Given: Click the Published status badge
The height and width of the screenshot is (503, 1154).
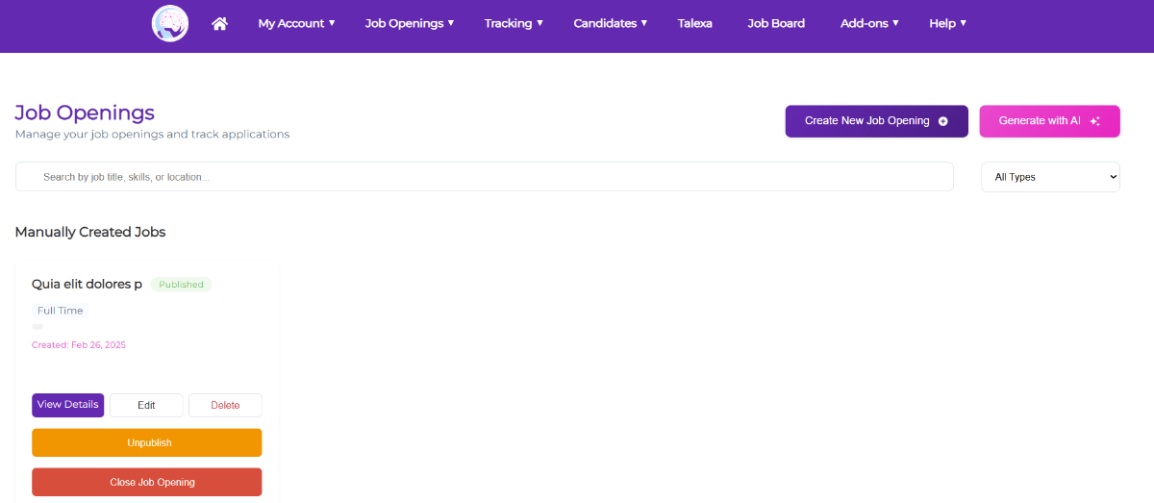Looking at the screenshot, I should [x=181, y=285].
